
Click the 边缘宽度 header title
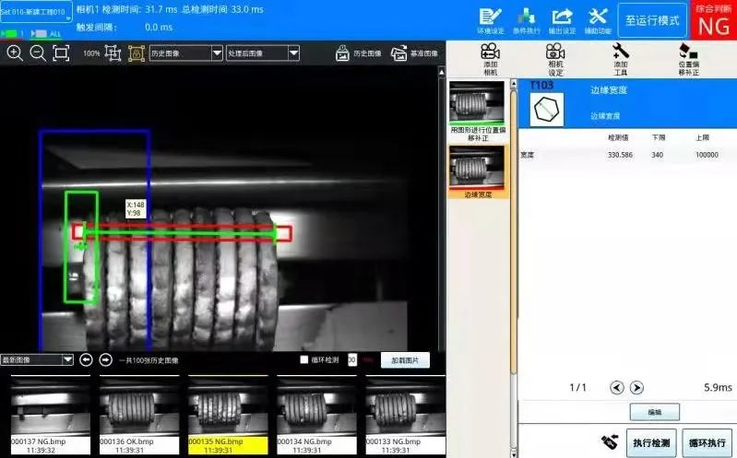click(x=609, y=89)
